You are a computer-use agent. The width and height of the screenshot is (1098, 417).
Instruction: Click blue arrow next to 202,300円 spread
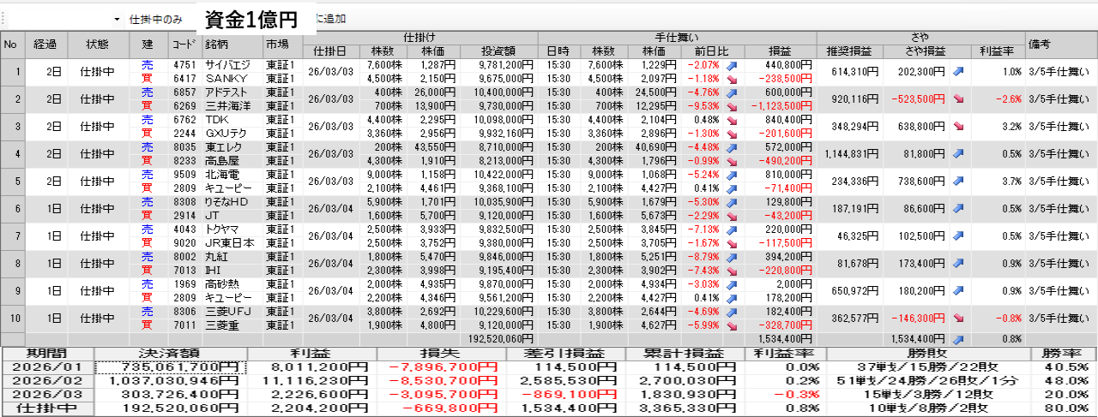pos(958,71)
